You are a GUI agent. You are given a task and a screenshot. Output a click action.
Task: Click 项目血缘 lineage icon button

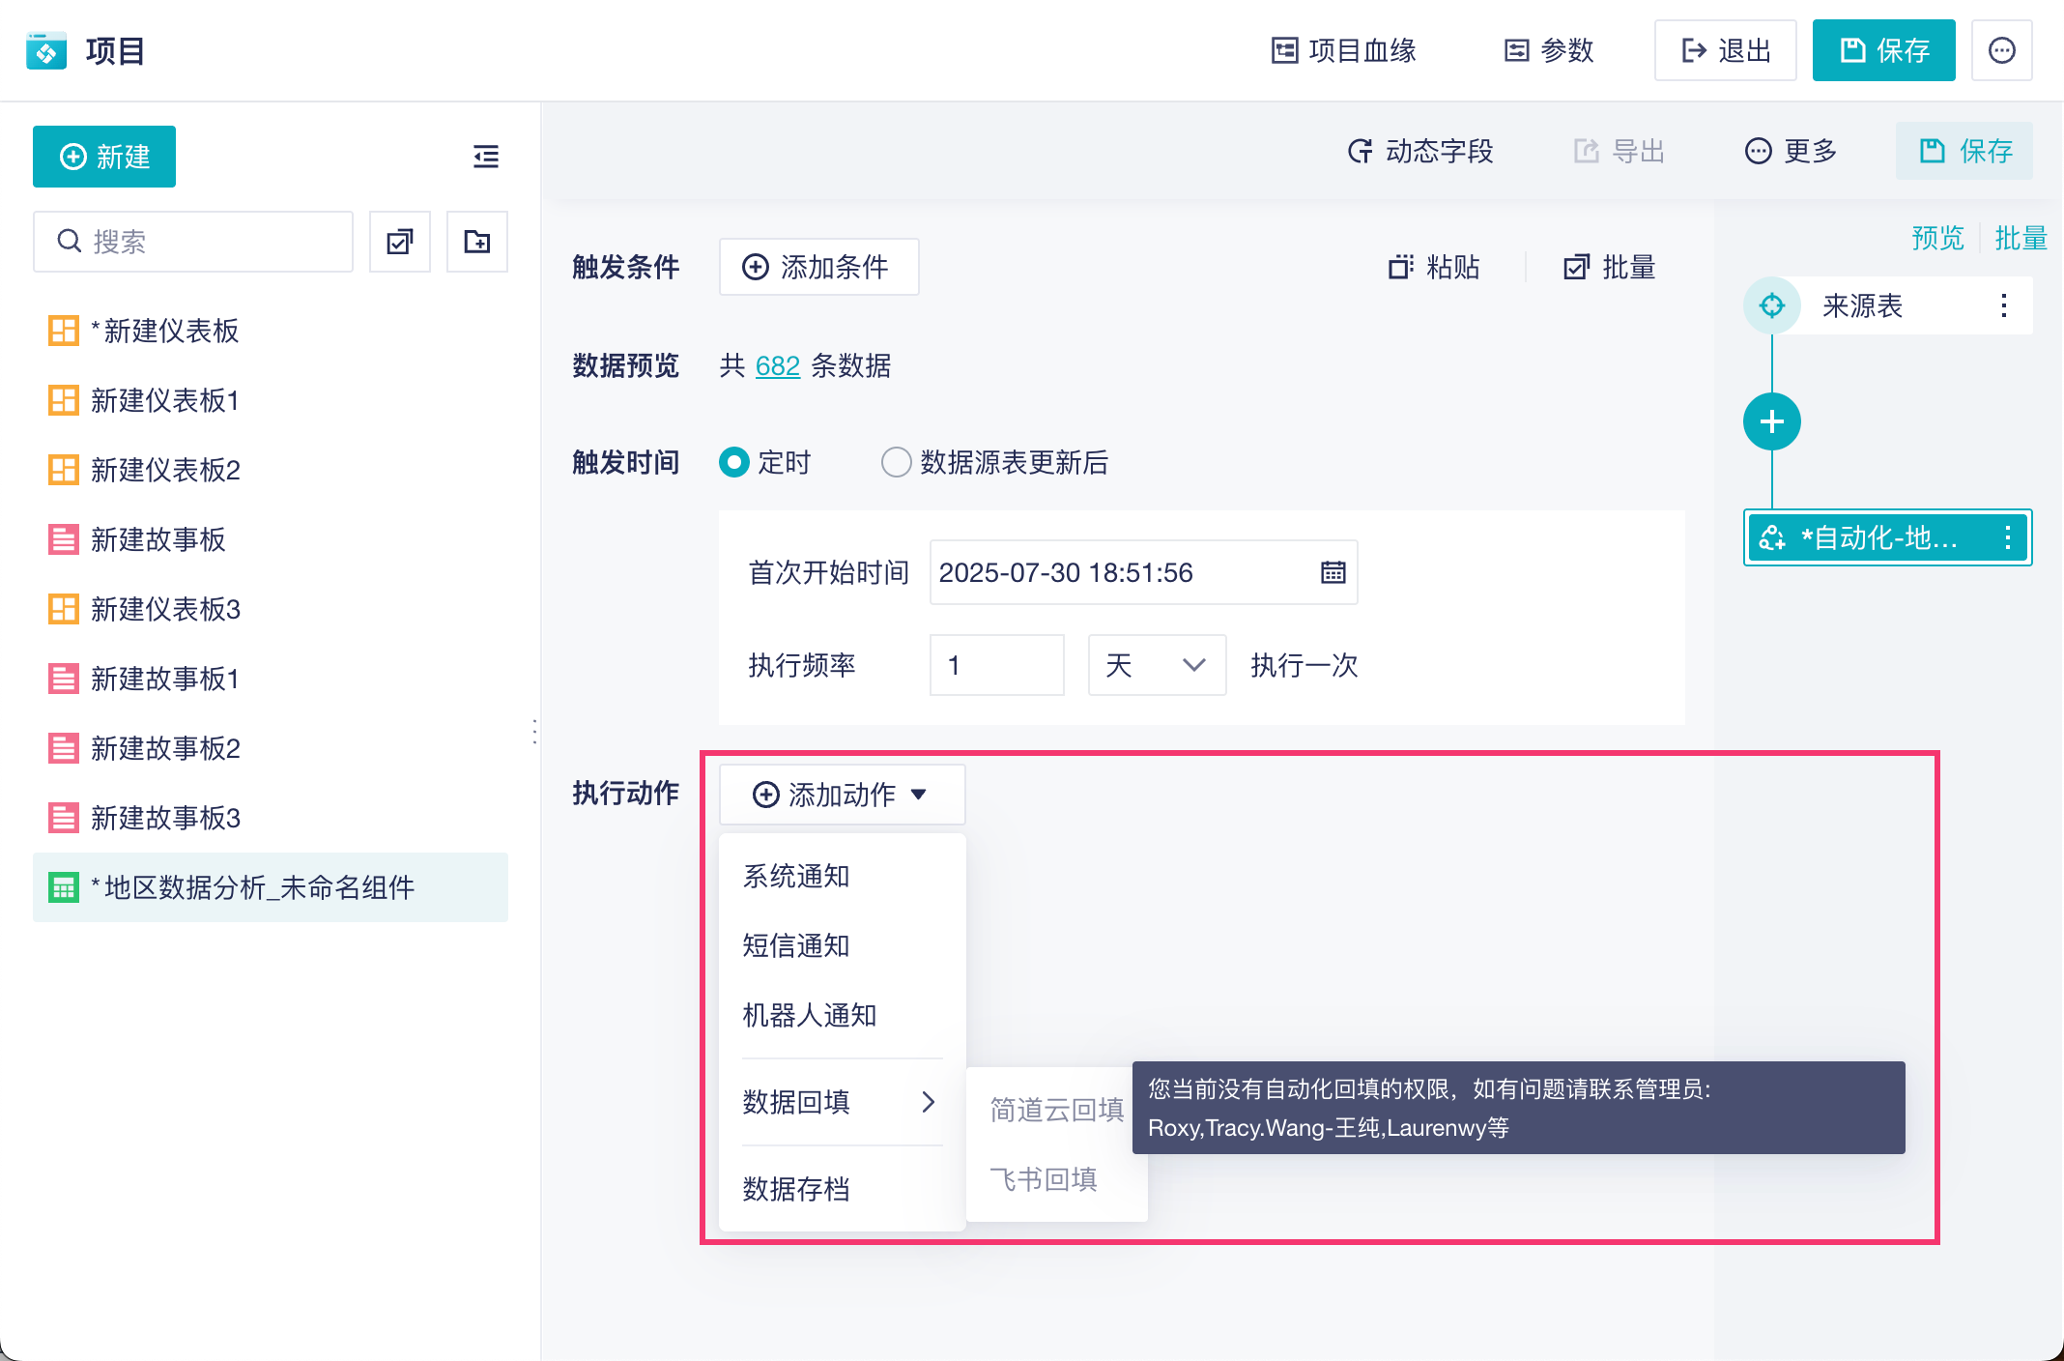1343,50
